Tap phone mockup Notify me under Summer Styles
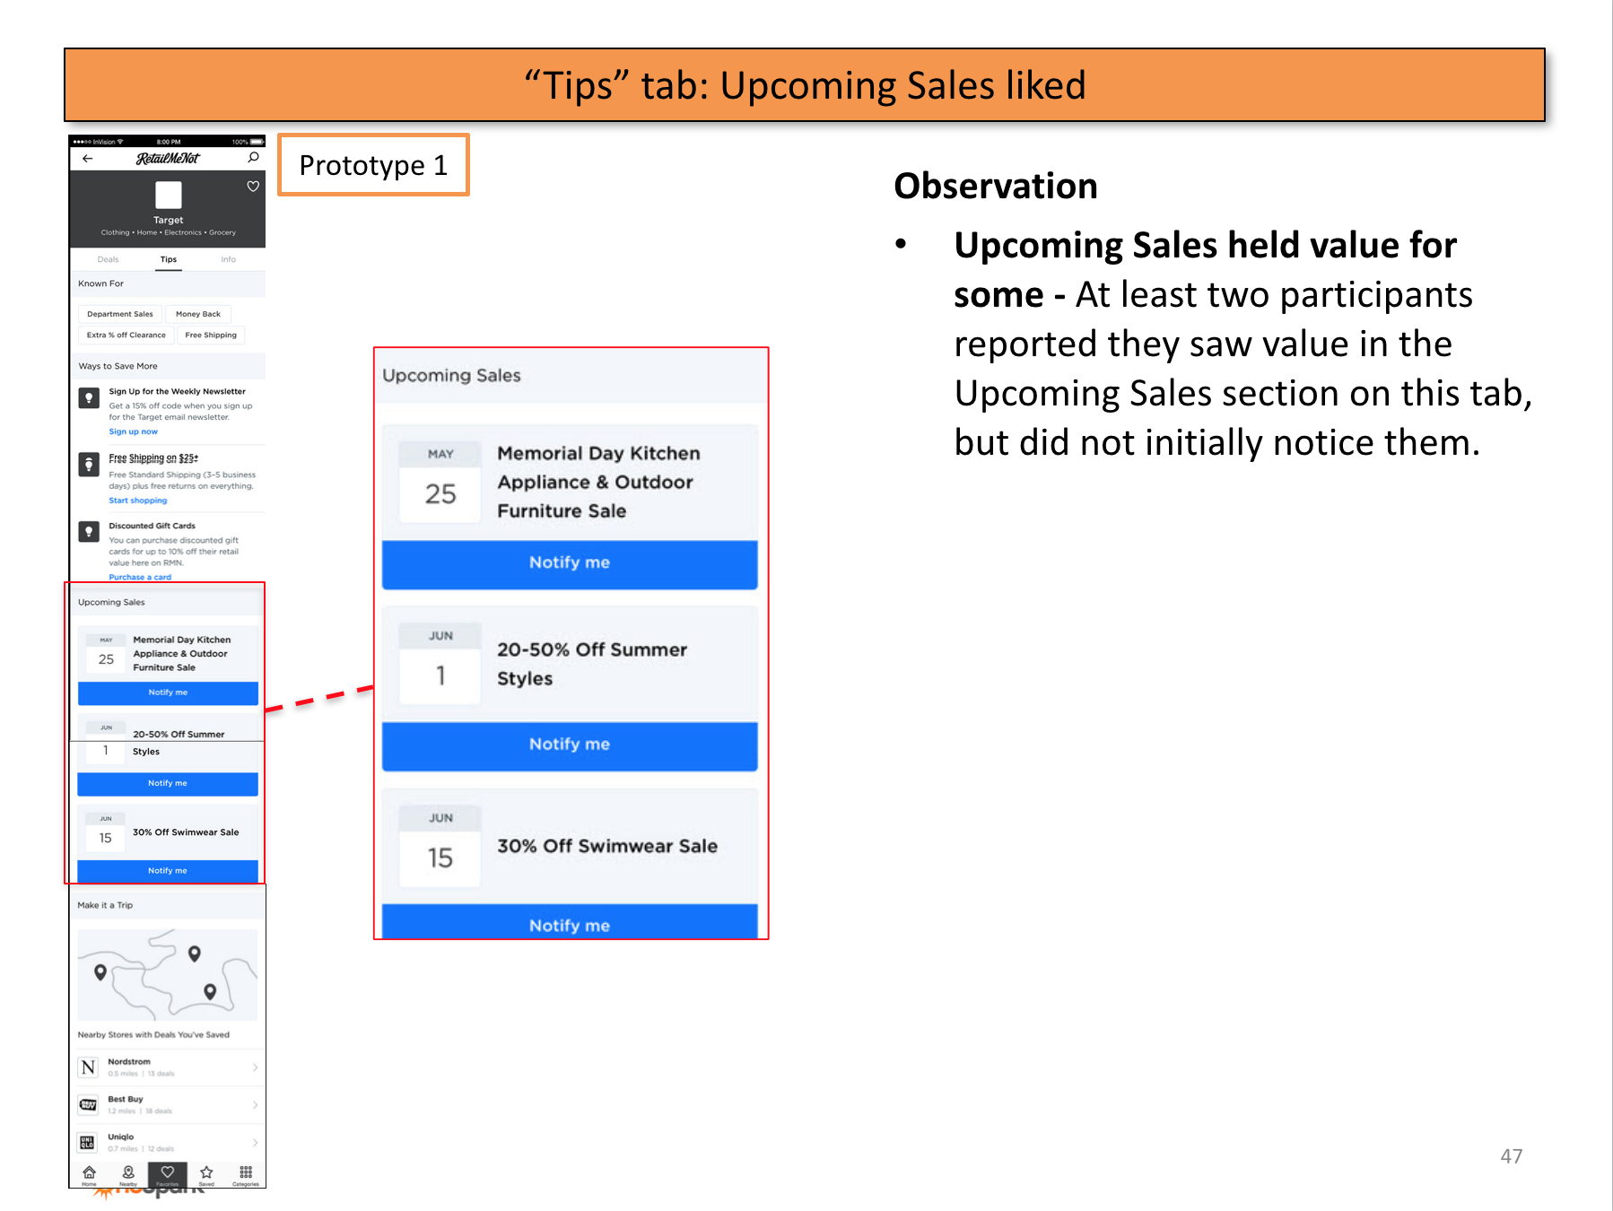Viewport: 1613px width, 1211px height. tap(168, 783)
